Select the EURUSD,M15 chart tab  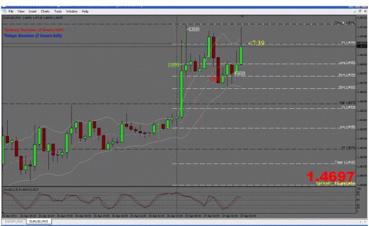click(38, 221)
